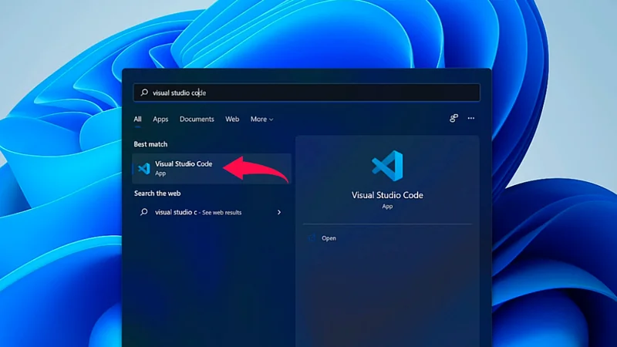This screenshot has width=617, height=347.
Task: Switch to the Apps tab
Action: click(160, 120)
